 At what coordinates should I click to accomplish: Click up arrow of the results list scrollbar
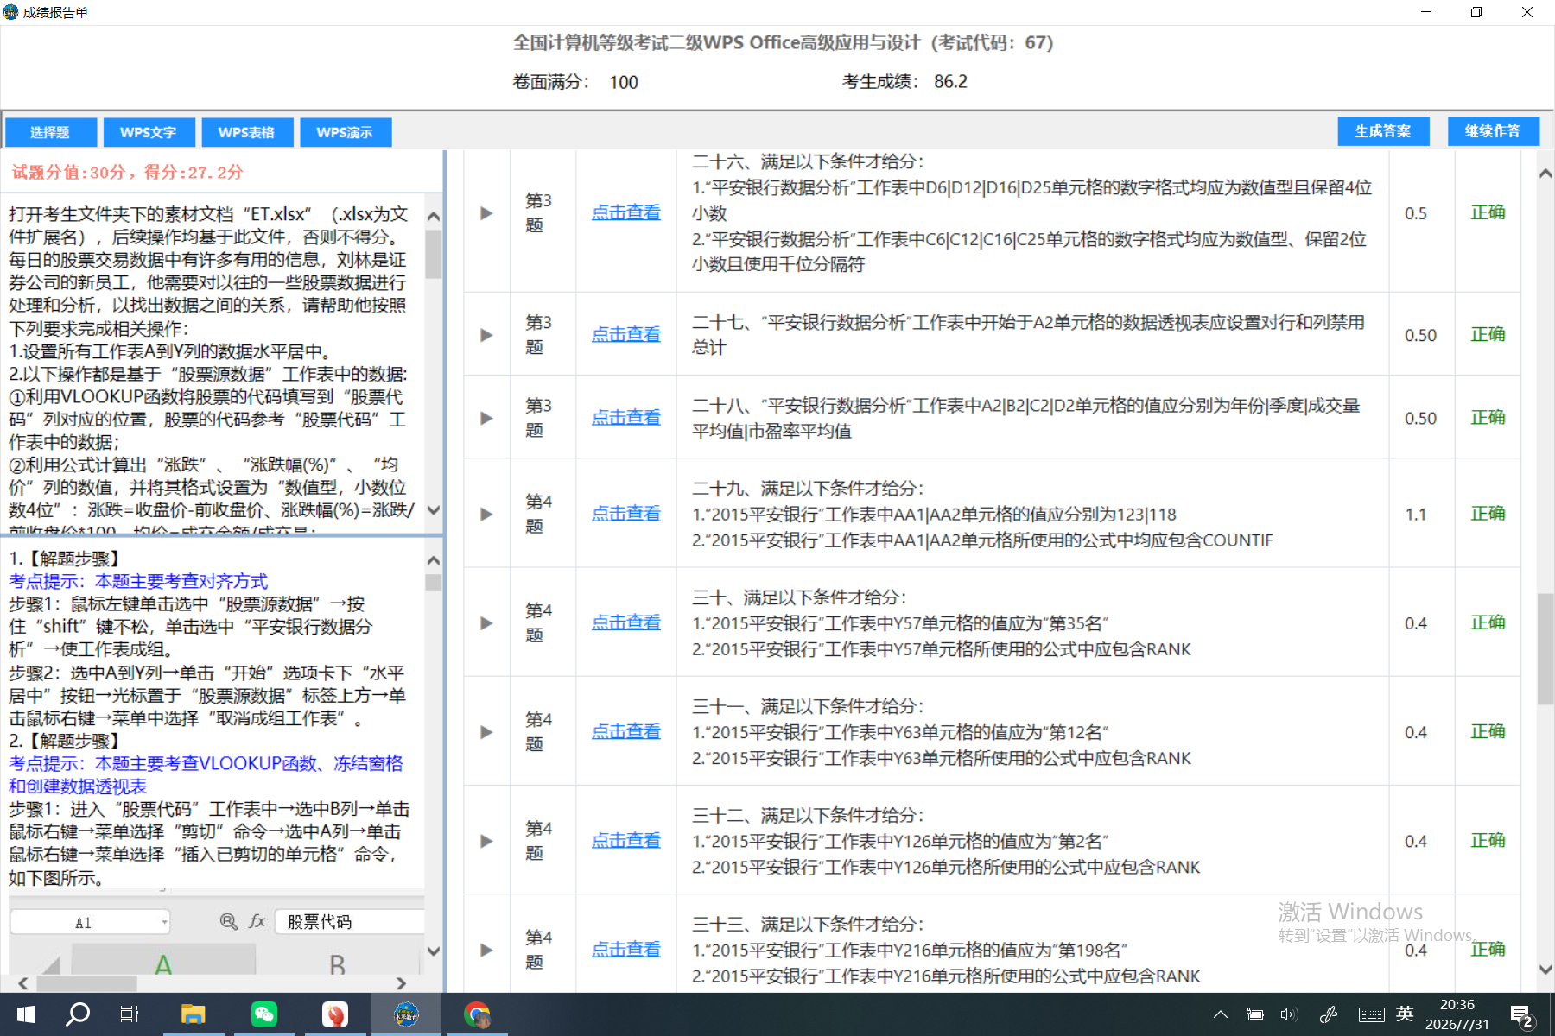(x=1545, y=174)
